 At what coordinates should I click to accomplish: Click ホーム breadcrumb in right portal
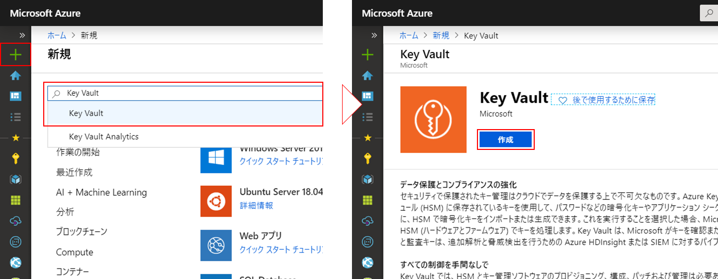(x=409, y=35)
